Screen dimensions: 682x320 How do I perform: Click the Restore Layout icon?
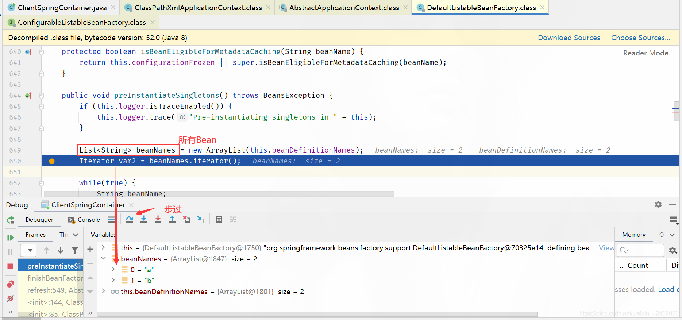coord(673,219)
